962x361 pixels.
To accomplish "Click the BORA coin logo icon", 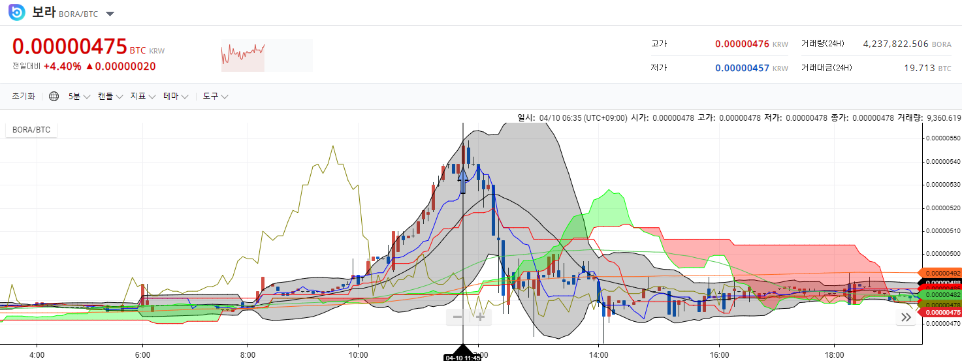I will point(17,12).
